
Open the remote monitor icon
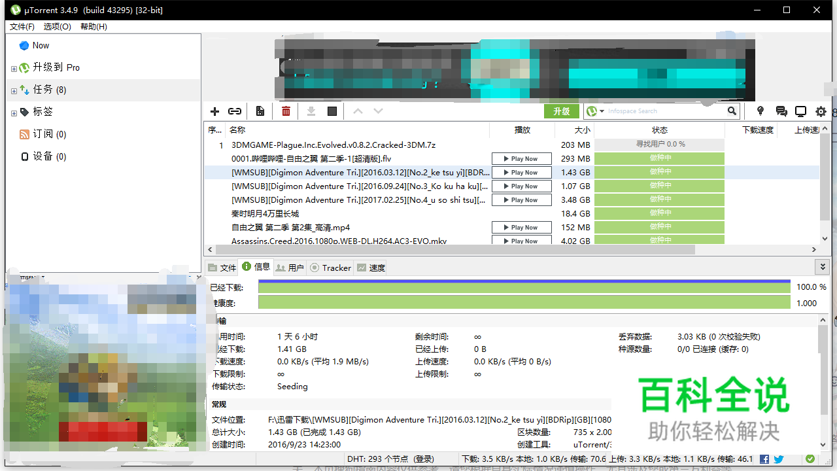pyautogui.click(x=801, y=111)
